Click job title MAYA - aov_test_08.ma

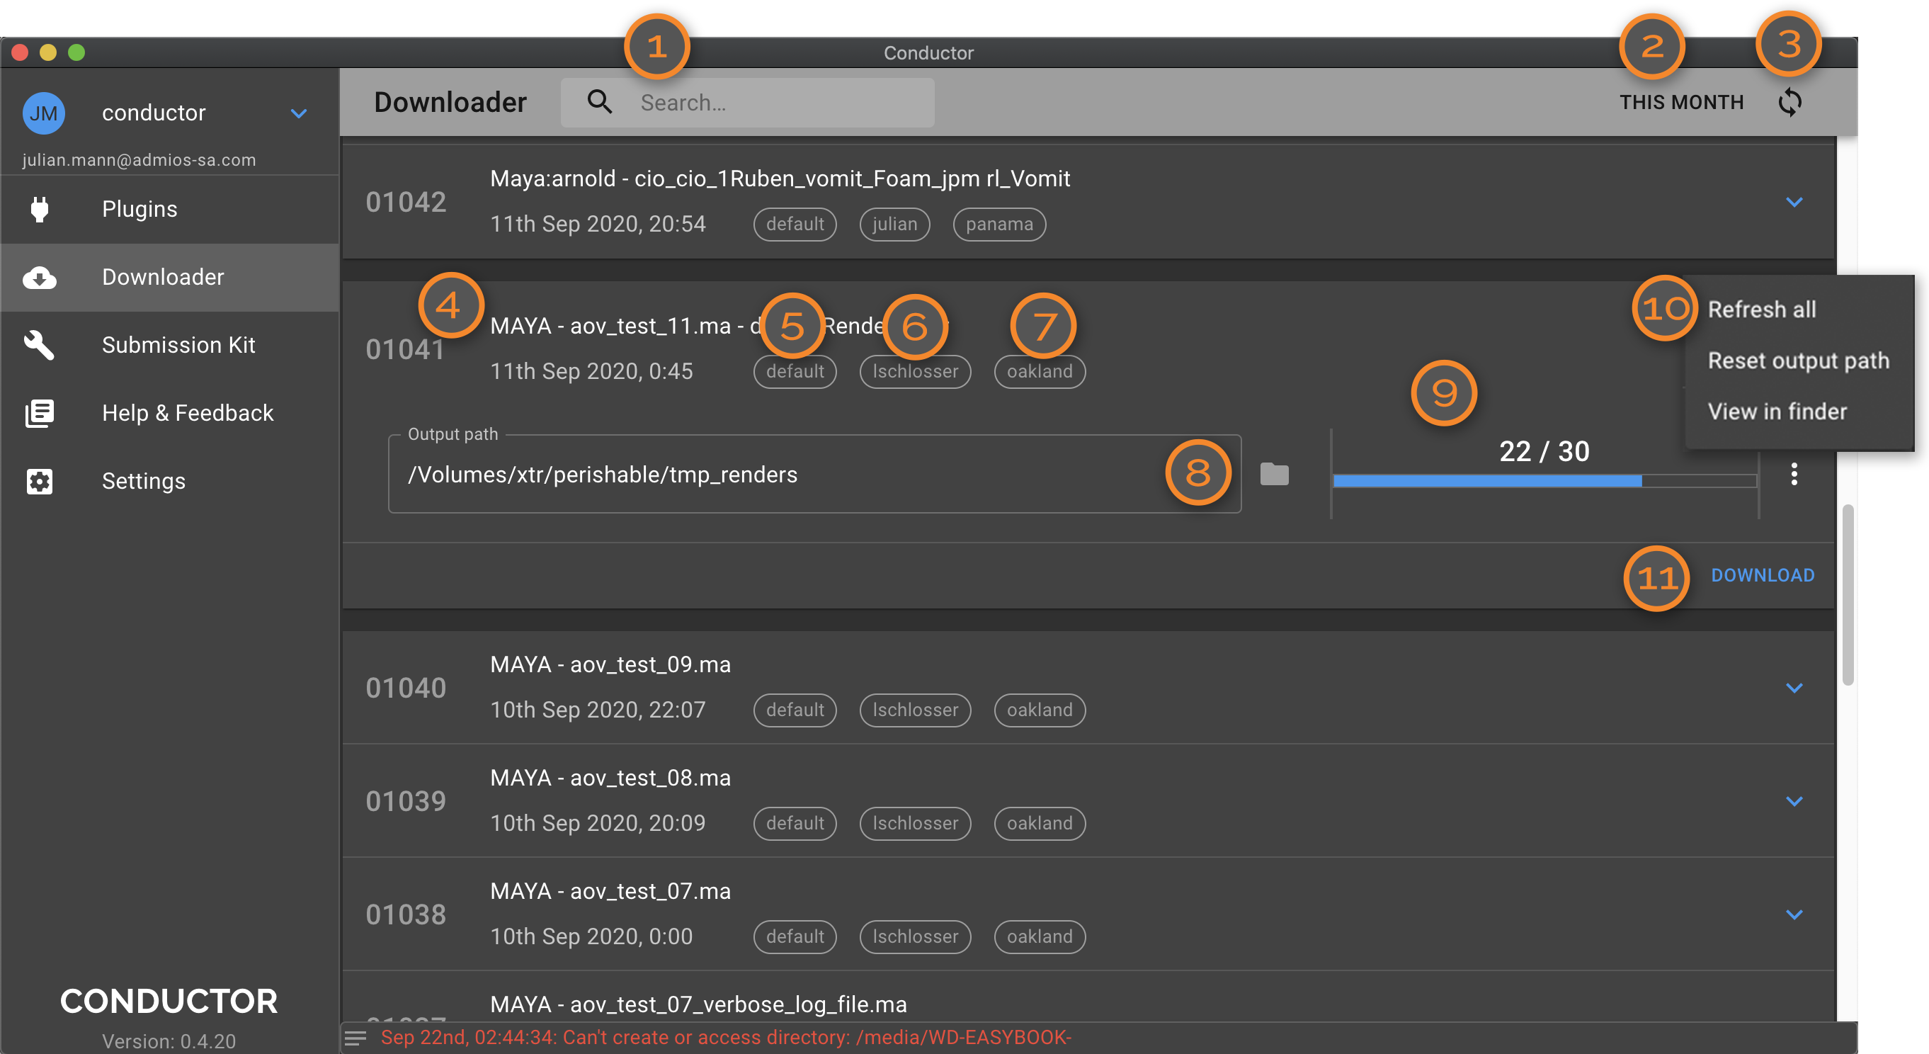pos(610,778)
